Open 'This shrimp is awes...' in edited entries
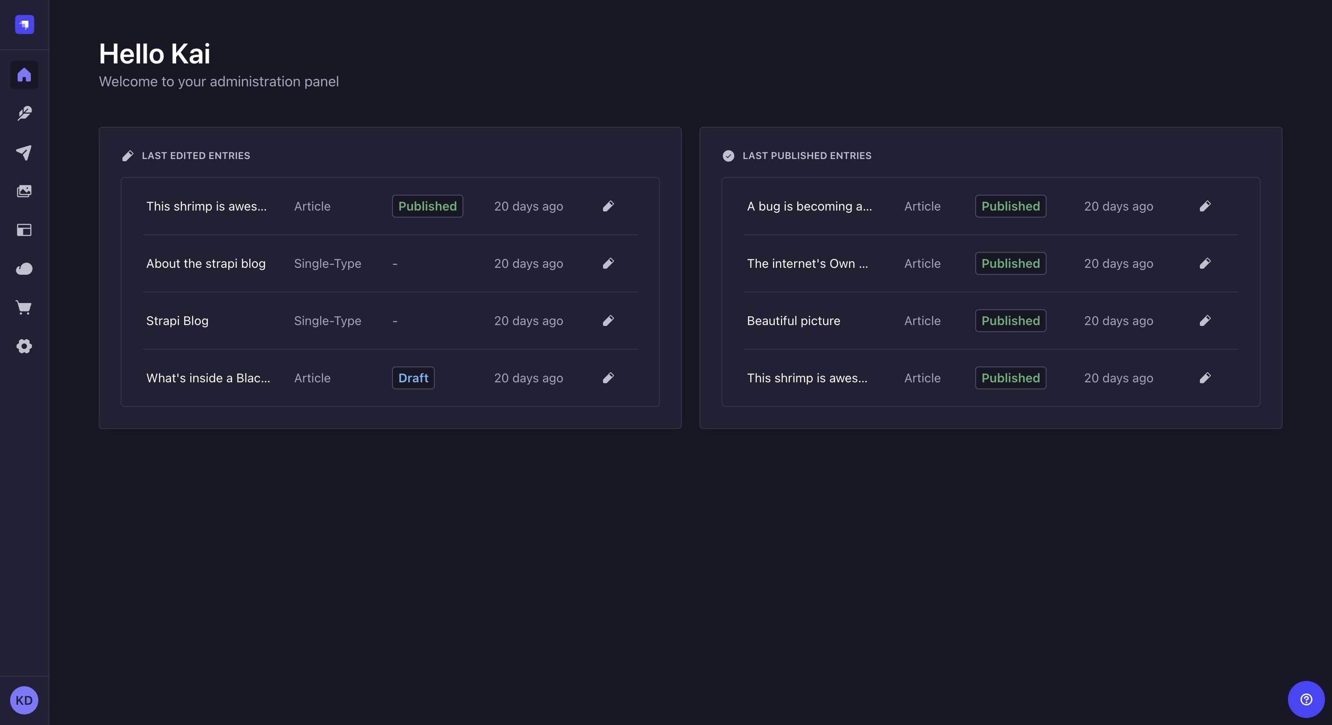1332x725 pixels. [x=206, y=206]
